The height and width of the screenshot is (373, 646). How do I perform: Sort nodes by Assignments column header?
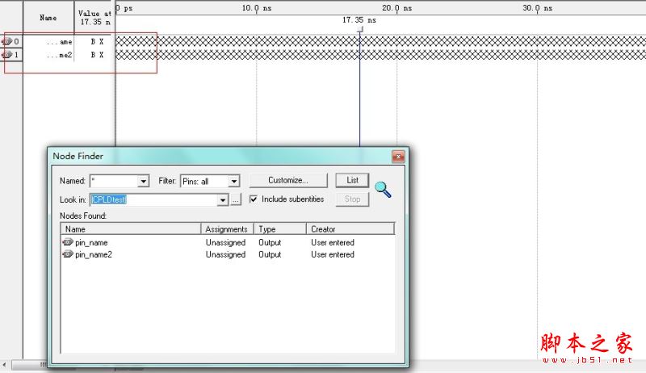227,229
